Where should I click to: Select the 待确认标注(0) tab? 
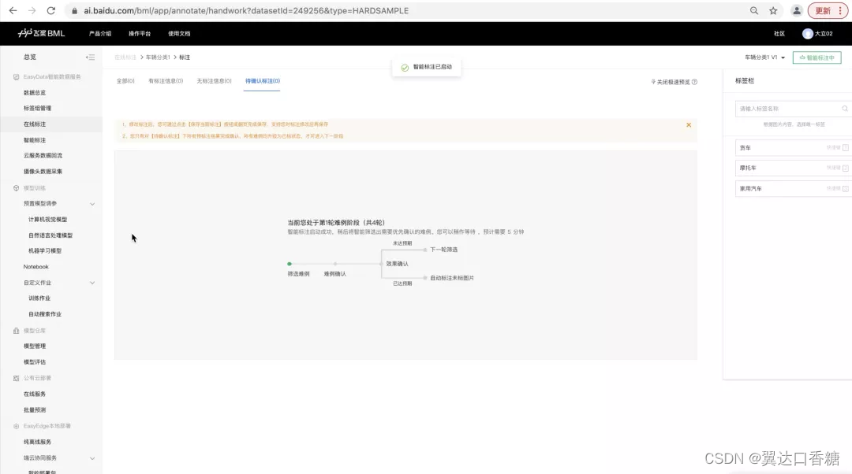[263, 81]
